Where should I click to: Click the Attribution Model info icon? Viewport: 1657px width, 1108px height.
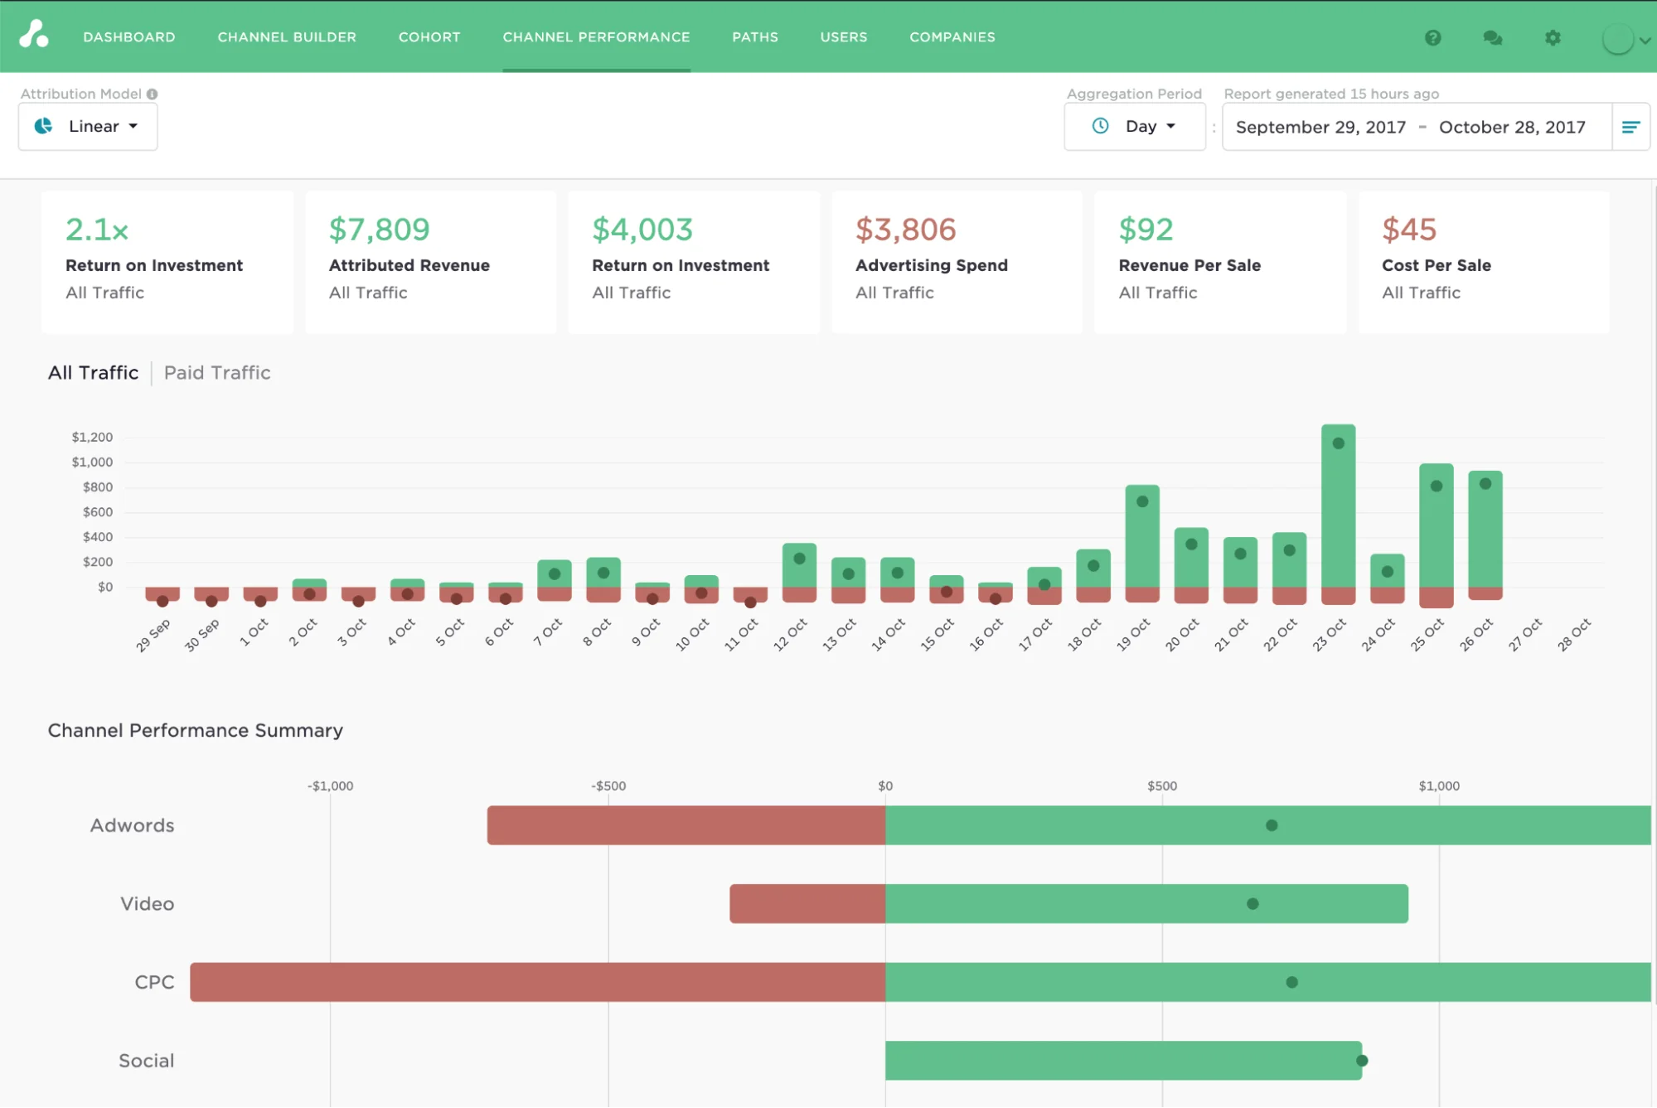click(152, 94)
